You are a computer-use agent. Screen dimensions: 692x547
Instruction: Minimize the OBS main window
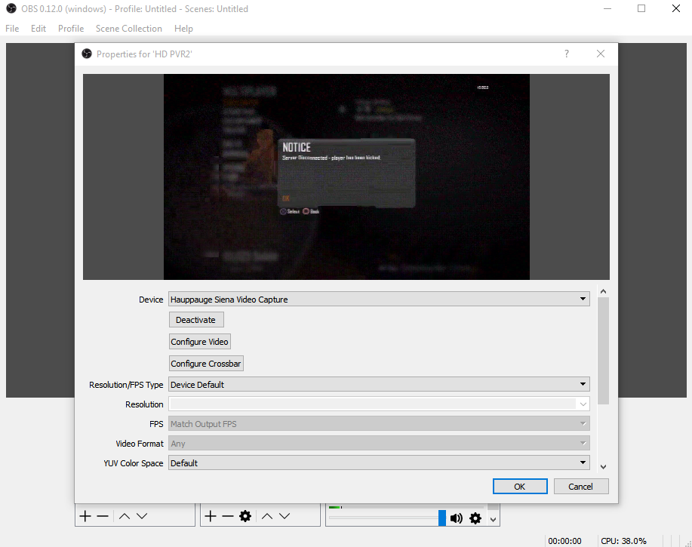tap(607, 9)
